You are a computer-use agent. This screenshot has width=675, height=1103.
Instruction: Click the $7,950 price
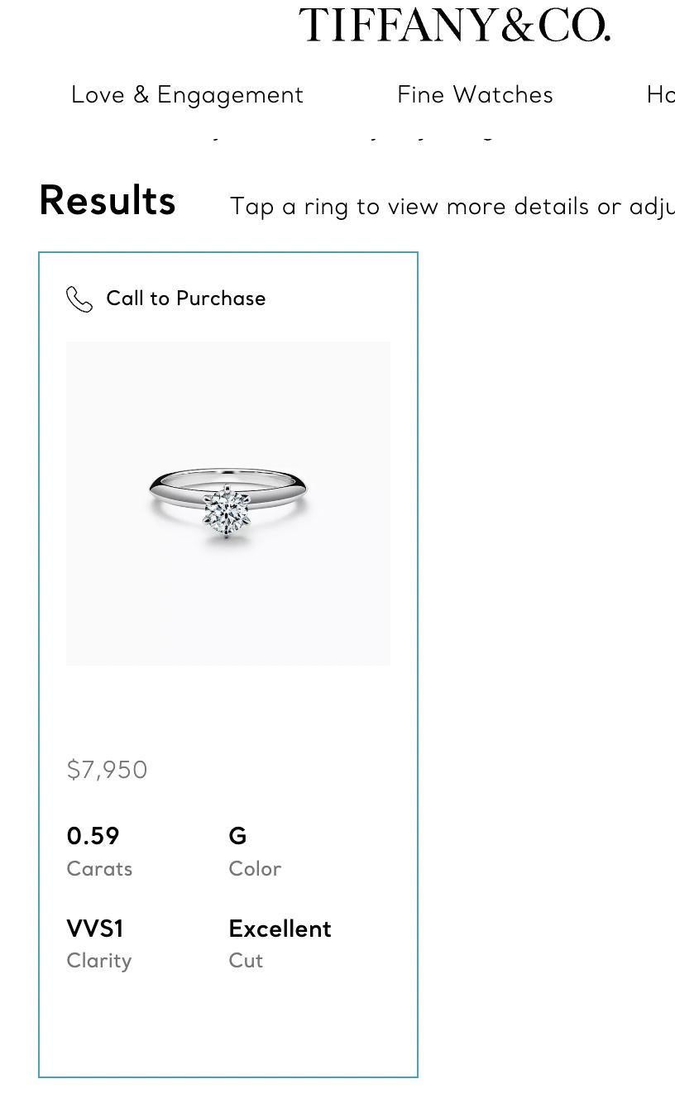coord(107,770)
